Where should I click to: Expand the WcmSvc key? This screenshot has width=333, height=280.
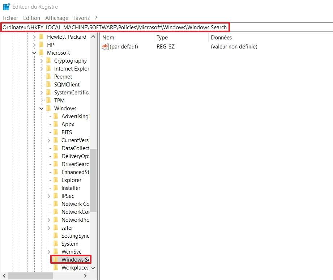point(49,252)
